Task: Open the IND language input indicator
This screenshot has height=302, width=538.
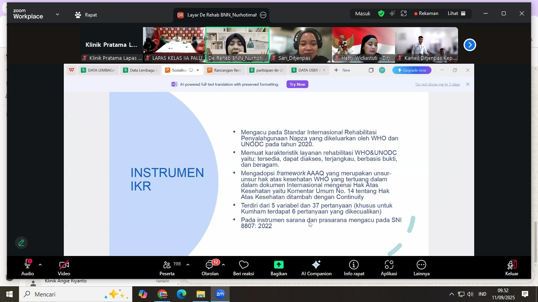Action: coord(482,294)
